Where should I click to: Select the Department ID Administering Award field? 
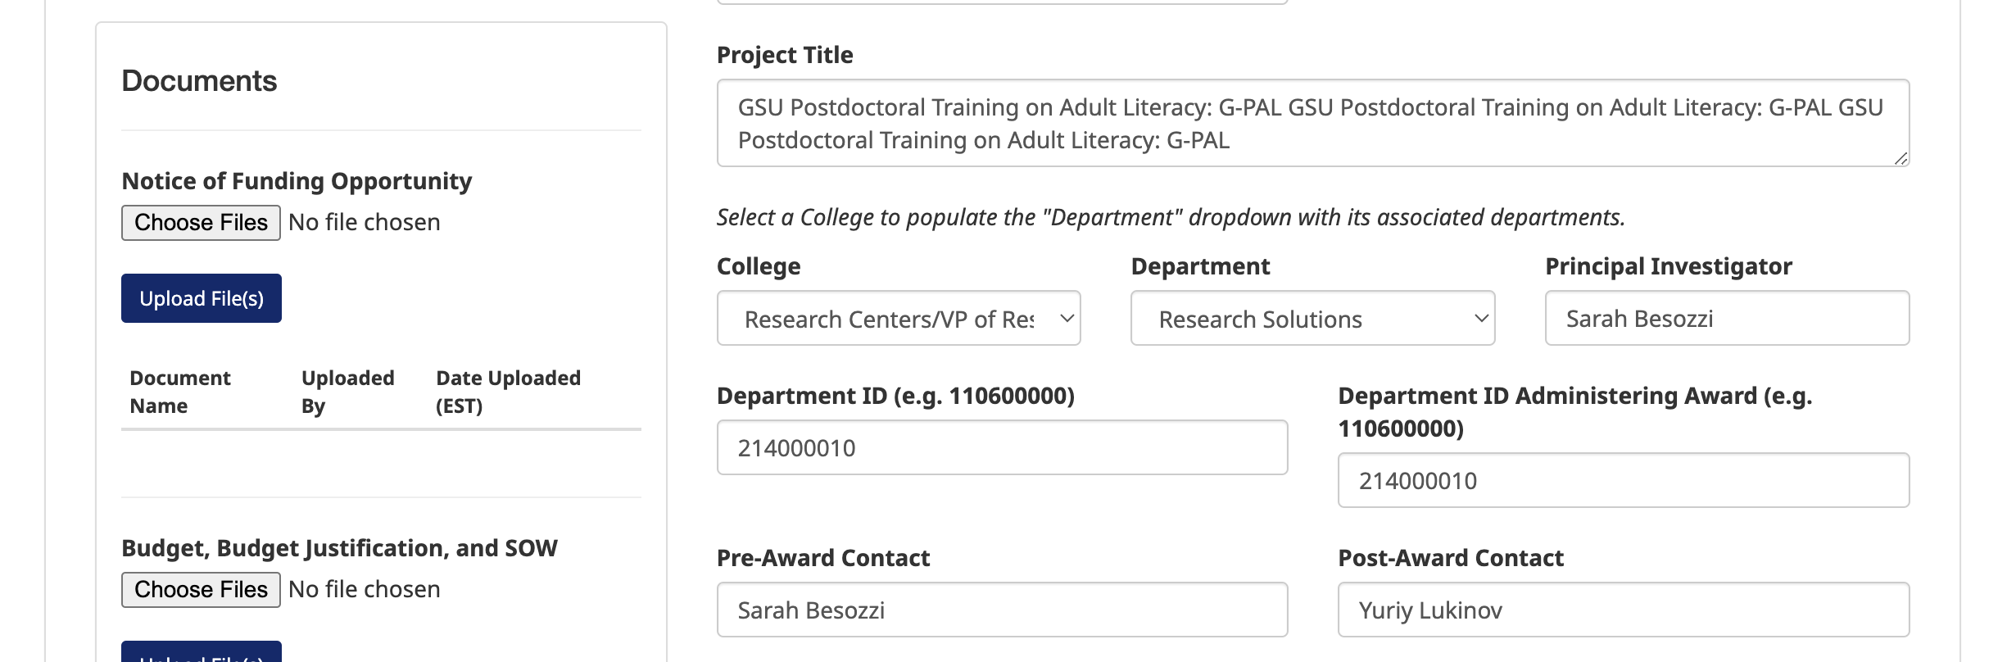tap(1623, 481)
